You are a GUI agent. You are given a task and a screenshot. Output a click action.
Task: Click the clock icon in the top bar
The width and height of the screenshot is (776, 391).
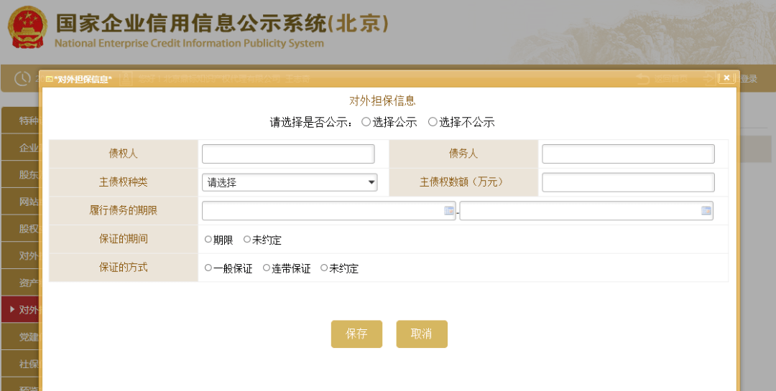click(x=22, y=78)
